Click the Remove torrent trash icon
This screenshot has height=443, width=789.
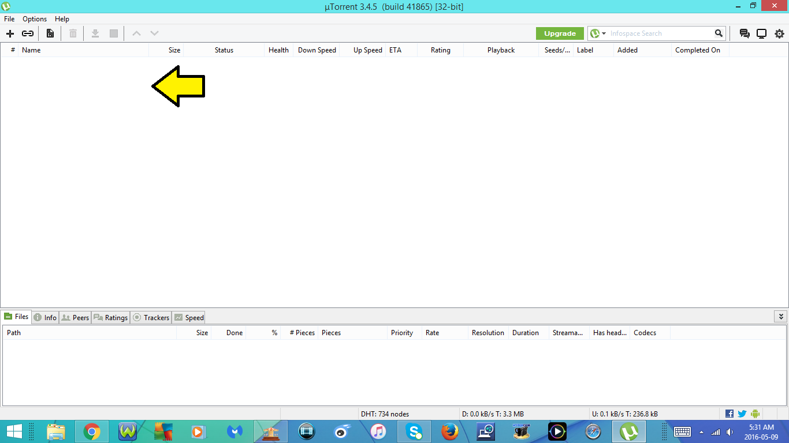73,33
